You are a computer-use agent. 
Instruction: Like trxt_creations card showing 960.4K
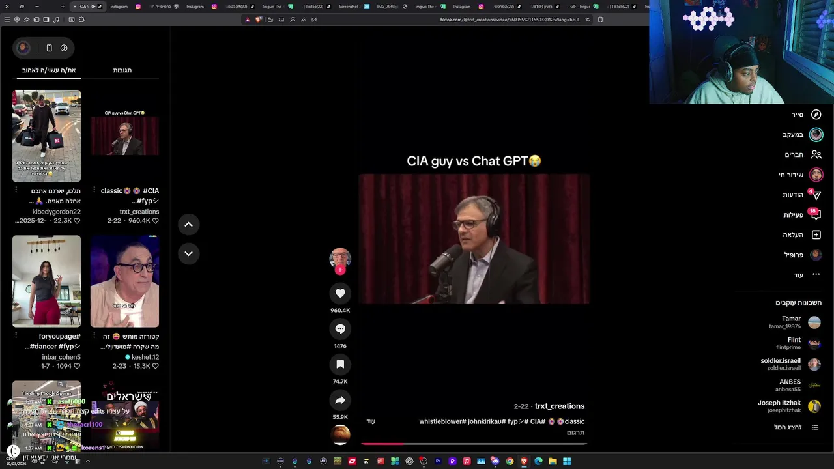[x=155, y=221]
